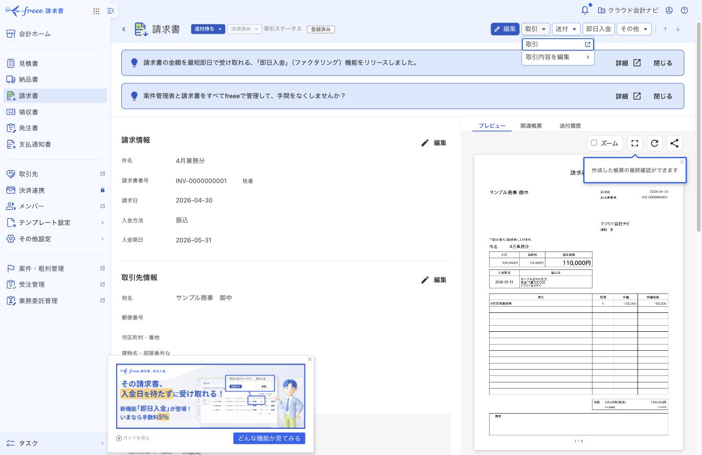Click the blue 編集 button
The width and height of the screenshot is (702, 455).
tap(505, 29)
